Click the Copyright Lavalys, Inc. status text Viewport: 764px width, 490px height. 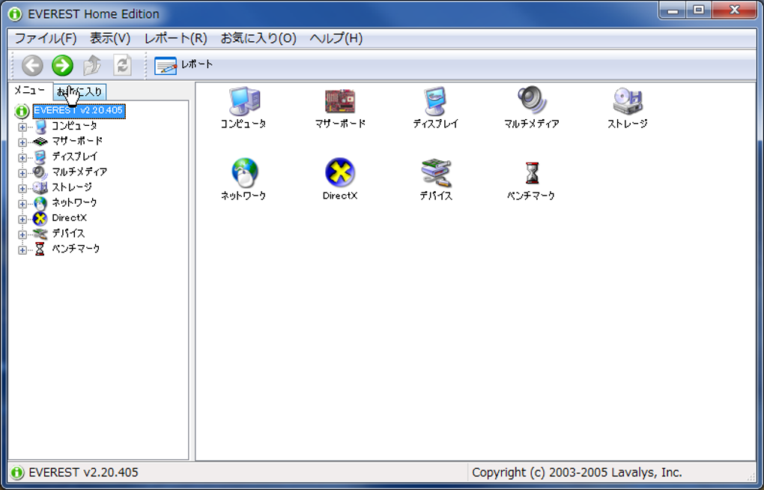pos(577,473)
